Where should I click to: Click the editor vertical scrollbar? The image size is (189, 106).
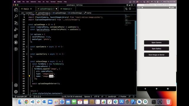136,35
